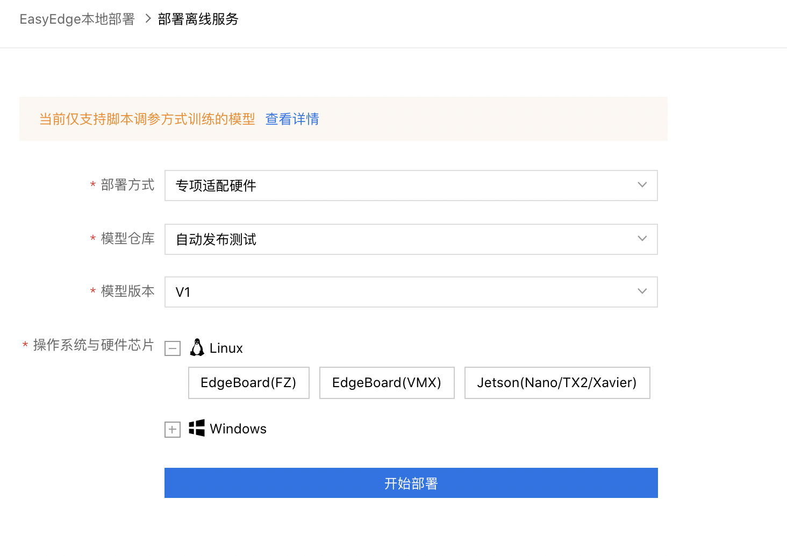787x556 pixels.
Task: Select the EdgeBoard(FZ) hardware option
Action: (x=249, y=383)
